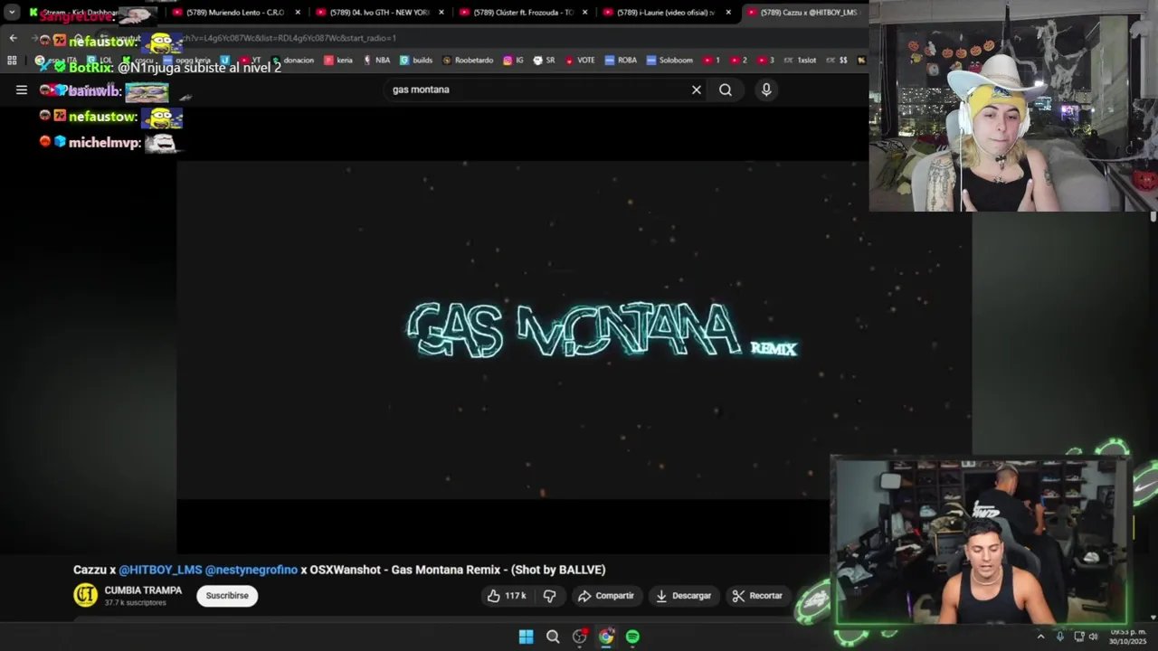Open the VOTE bookmark
The height and width of the screenshot is (651, 1158).
pyautogui.click(x=580, y=61)
